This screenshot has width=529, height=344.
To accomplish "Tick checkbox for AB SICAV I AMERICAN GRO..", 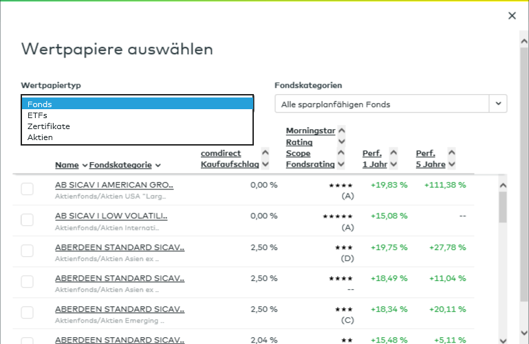I will coord(27,189).
